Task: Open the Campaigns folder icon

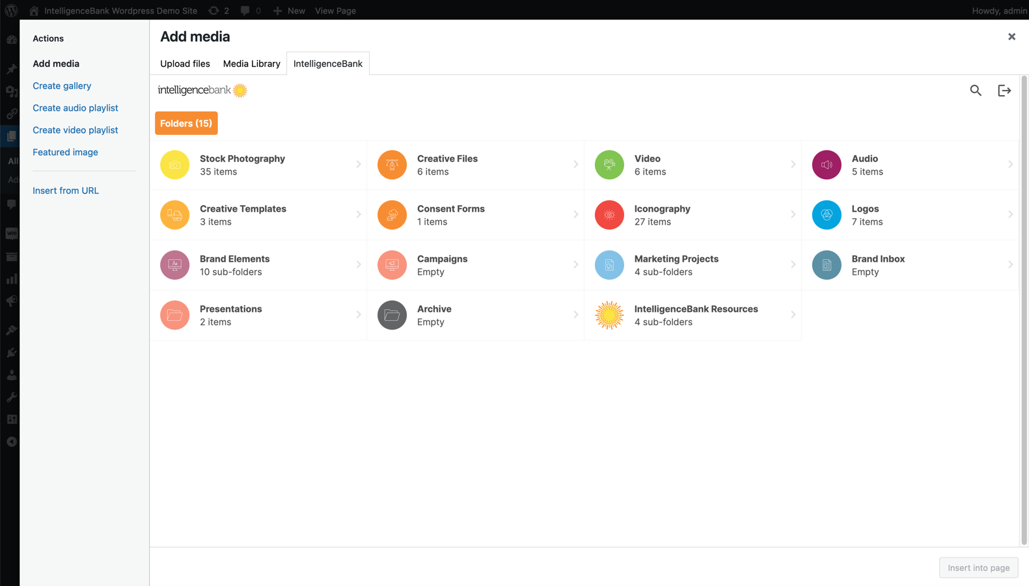Action: click(392, 265)
